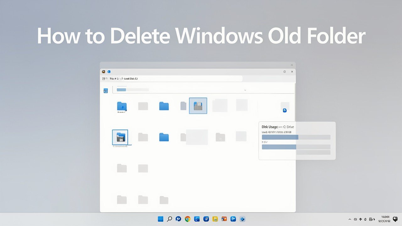This screenshot has height=226, width=402.
Task: Close the background window behind Explorer
Action: pyautogui.click(x=292, y=65)
